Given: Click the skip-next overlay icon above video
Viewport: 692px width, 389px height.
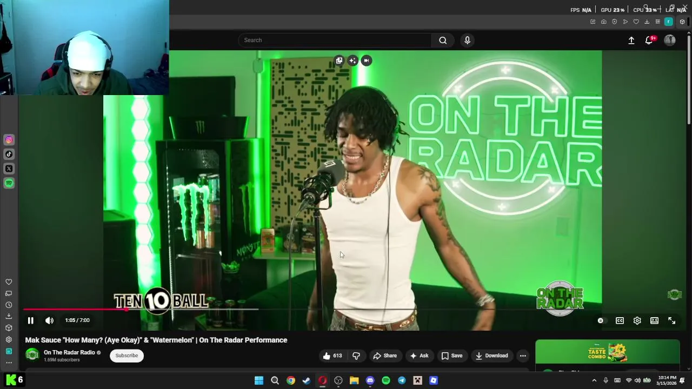Looking at the screenshot, I should (x=366, y=61).
